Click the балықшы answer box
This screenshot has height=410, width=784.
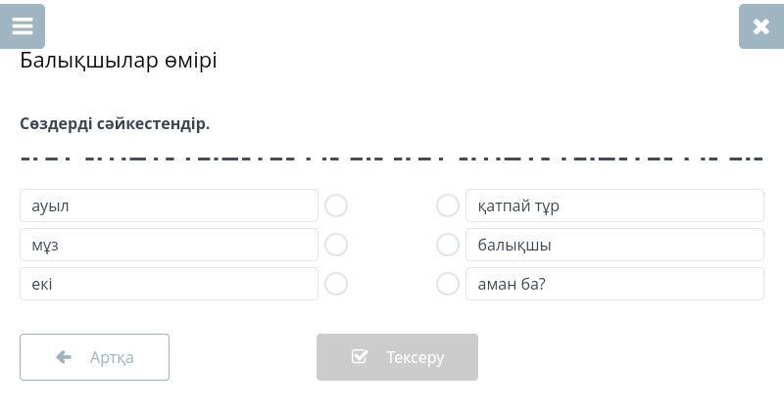pos(614,245)
